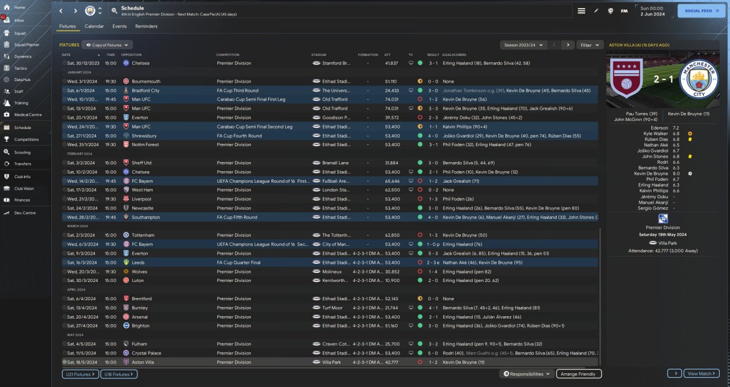The image size is (730, 387).
Task: Switch to the Calendar tab
Action: (94, 26)
